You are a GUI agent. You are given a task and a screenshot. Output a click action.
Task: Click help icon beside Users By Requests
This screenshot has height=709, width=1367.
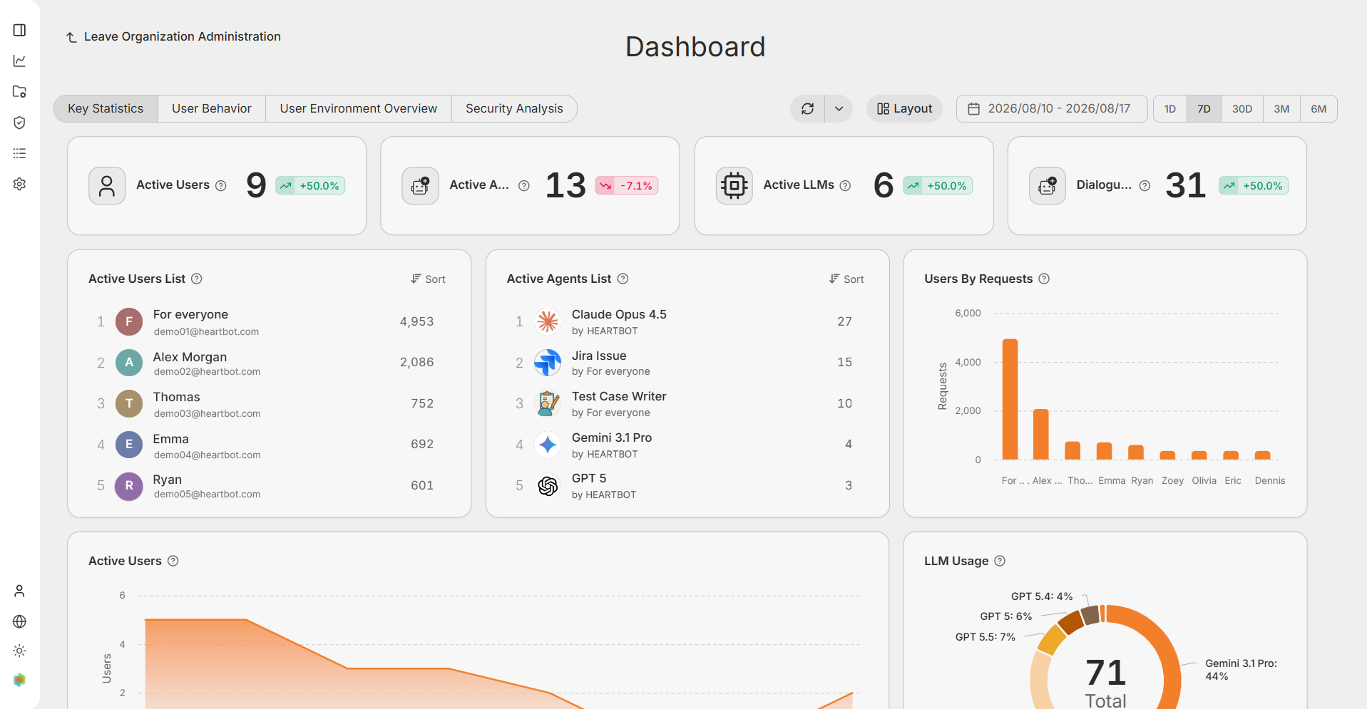1044,279
